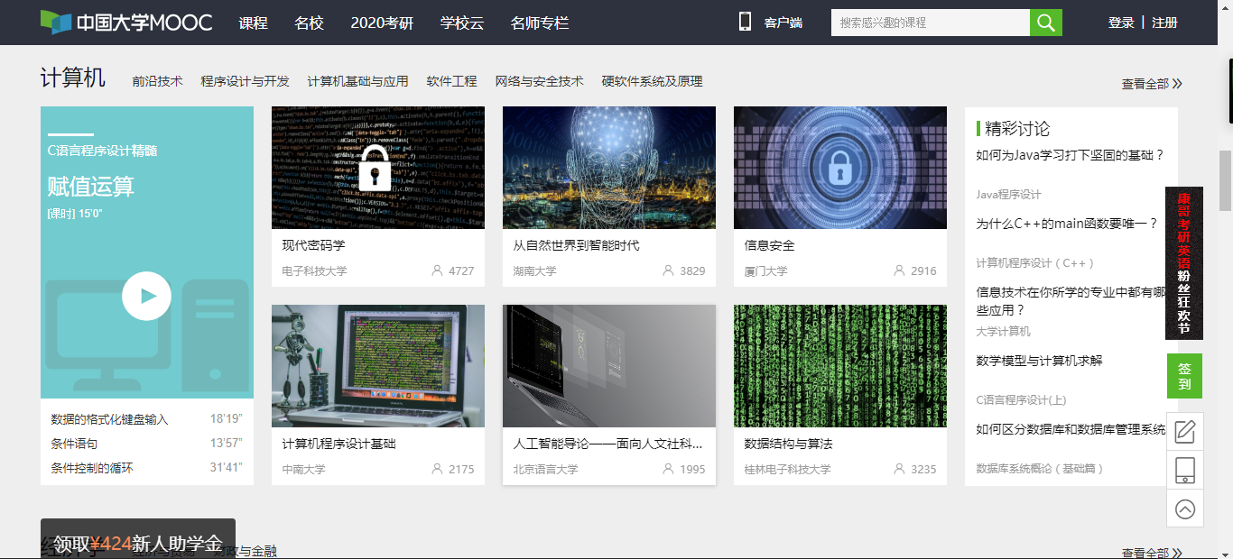Open the 现代密码学 course thumbnail
The image size is (1233, 559).
(x=378, y=168)
